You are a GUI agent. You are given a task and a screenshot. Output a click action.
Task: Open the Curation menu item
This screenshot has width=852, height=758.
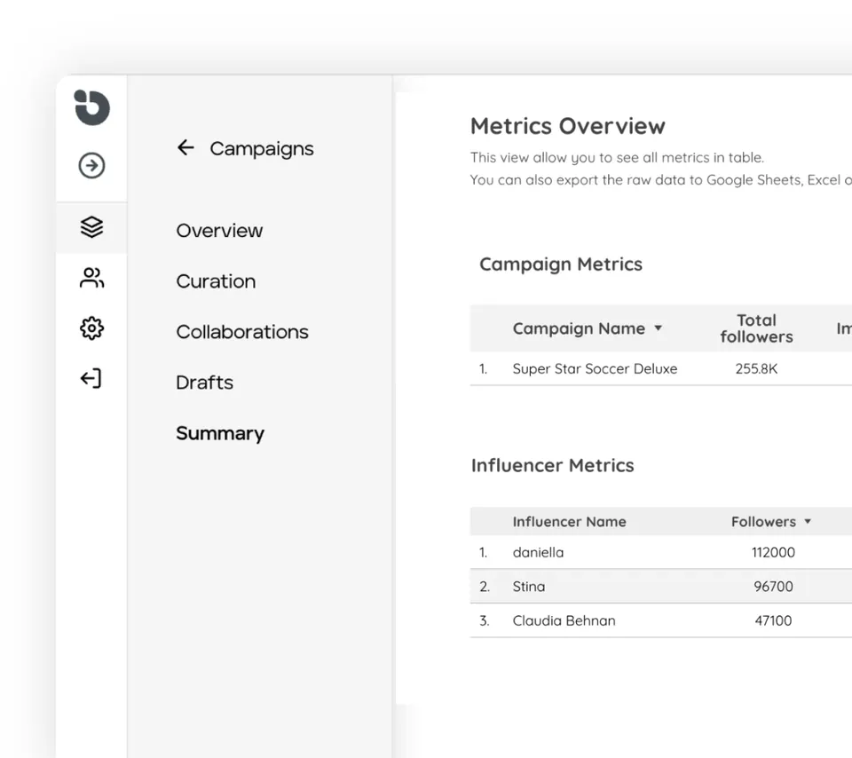[x=216, y=281]
